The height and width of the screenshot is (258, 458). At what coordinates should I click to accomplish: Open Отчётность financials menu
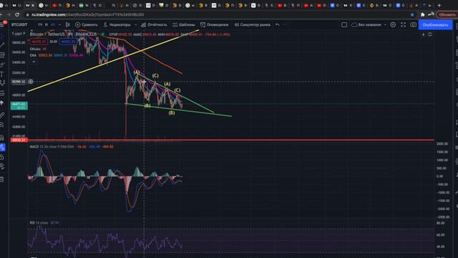[x=155, y=25]
